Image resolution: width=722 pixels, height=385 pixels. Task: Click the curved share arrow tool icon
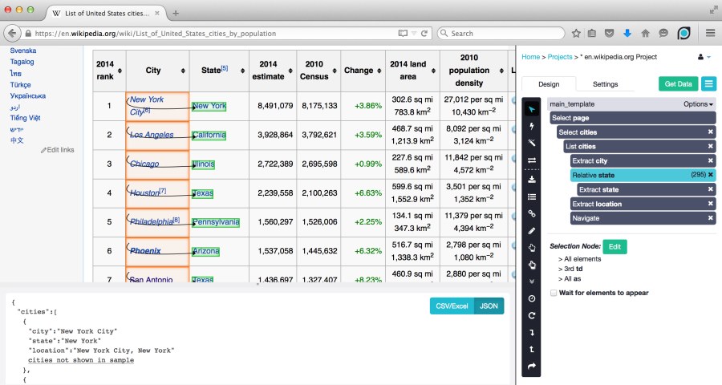(532, 367)
